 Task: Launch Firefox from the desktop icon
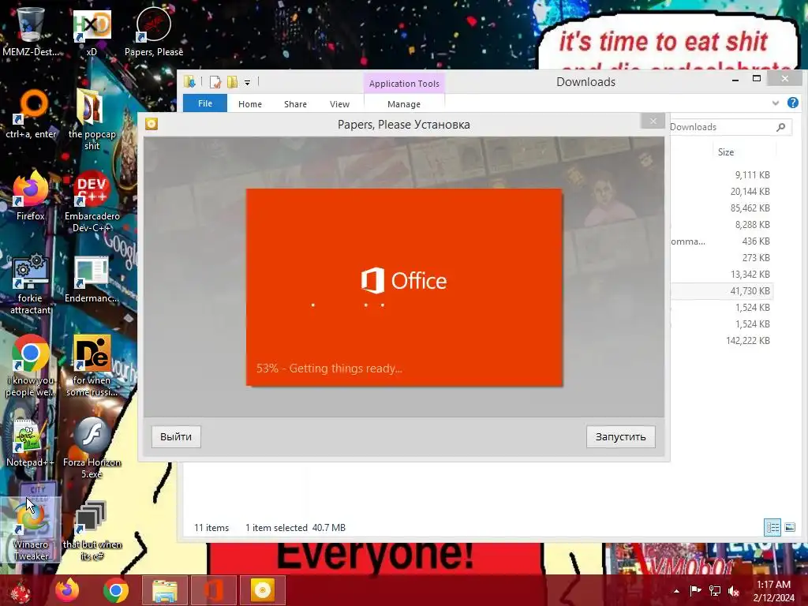[31, 196]
